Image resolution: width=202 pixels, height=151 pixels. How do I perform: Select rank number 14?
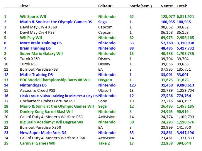(6, 85)
